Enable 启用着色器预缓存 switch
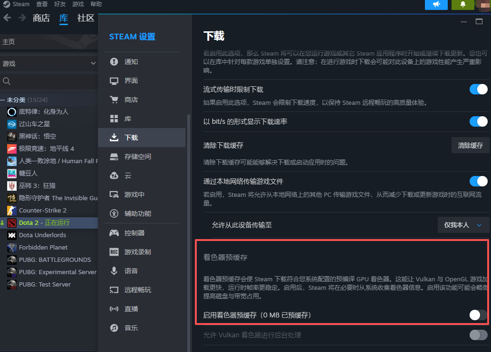 478,315
